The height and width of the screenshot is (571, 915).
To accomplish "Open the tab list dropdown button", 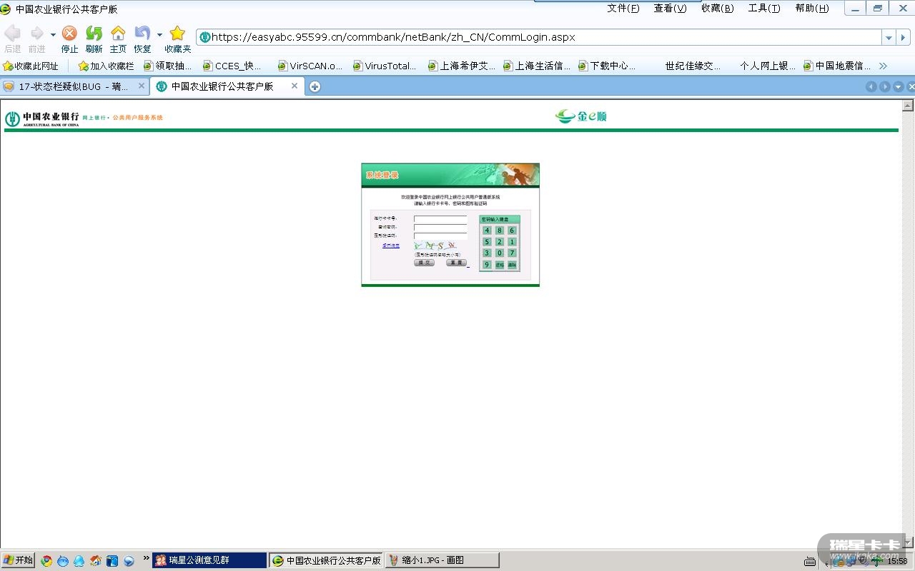I will pyautogui.click(x=899, y=86).
